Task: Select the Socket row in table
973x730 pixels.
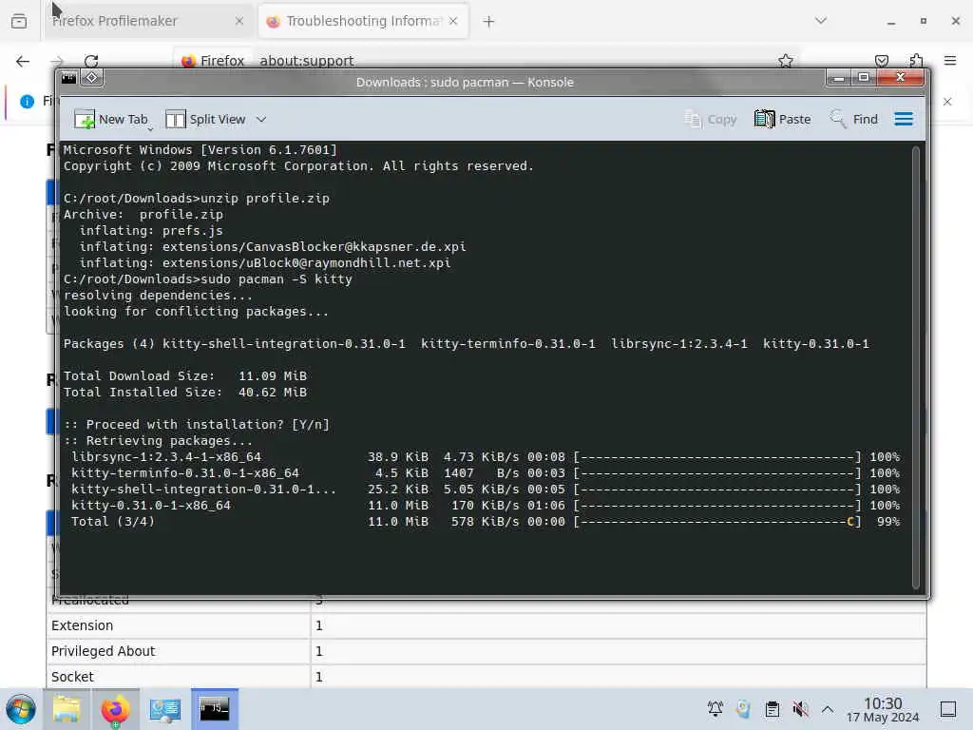Action: tap(486, 677)
